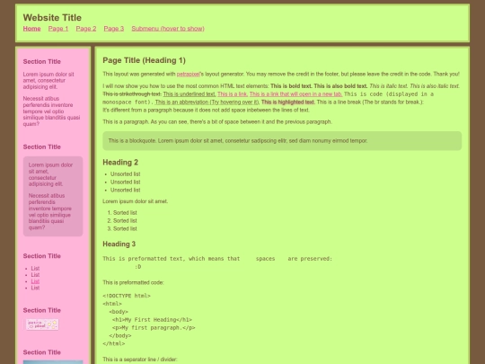The image size is (485, 364).
Task: Open the link that opens in a new tab
Action: click(296, 94)
